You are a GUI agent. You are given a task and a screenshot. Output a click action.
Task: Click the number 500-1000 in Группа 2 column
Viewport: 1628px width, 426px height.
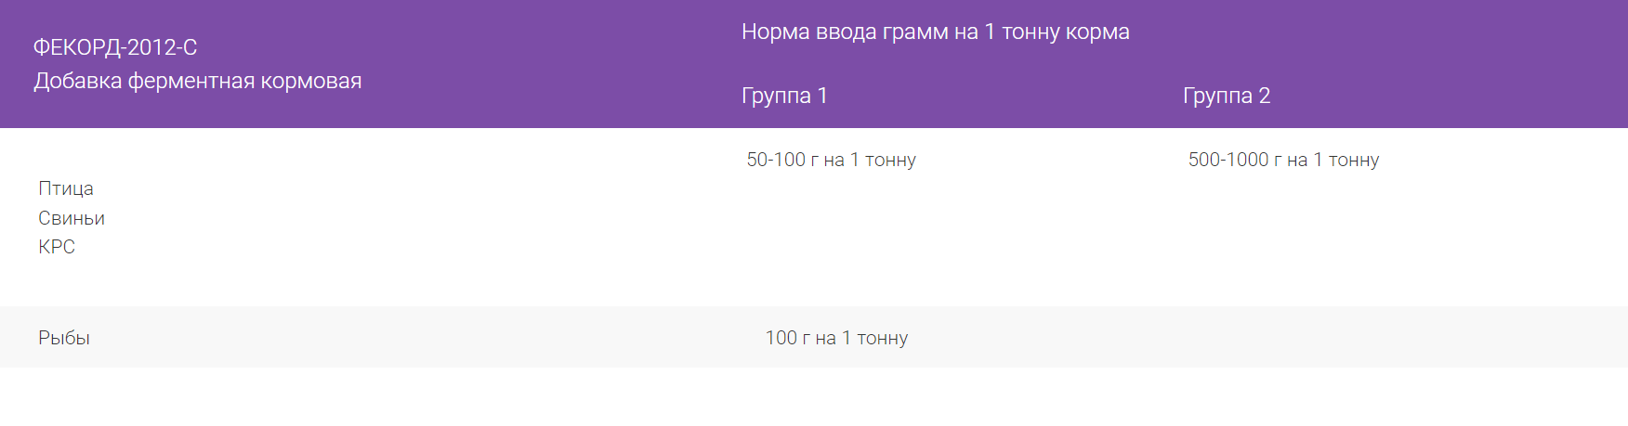point(1228,160)
